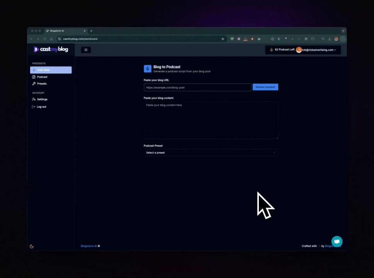Click the castmyblog logo
The height and width of the screenshot is (278, 374).
coord(51,49)
